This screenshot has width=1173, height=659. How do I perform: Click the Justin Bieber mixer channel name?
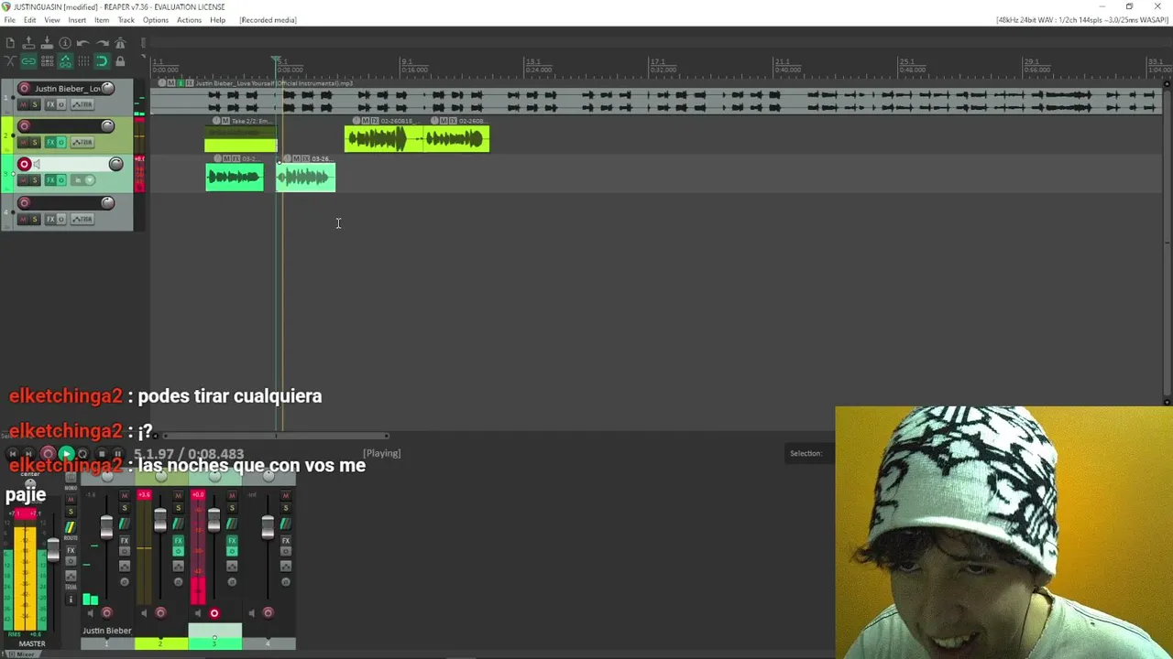(x=107, y=631)
